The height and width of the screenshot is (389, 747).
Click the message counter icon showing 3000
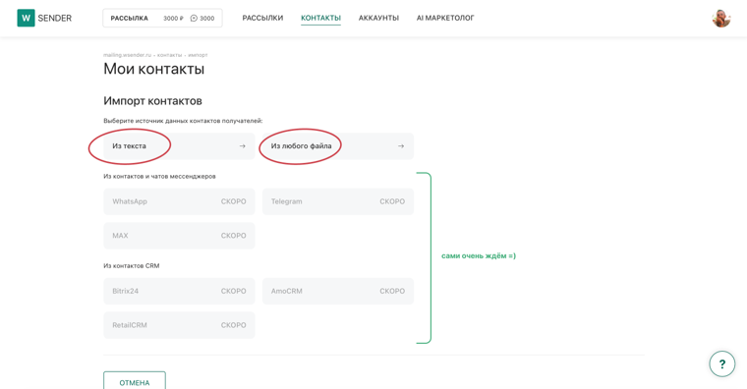194,18
